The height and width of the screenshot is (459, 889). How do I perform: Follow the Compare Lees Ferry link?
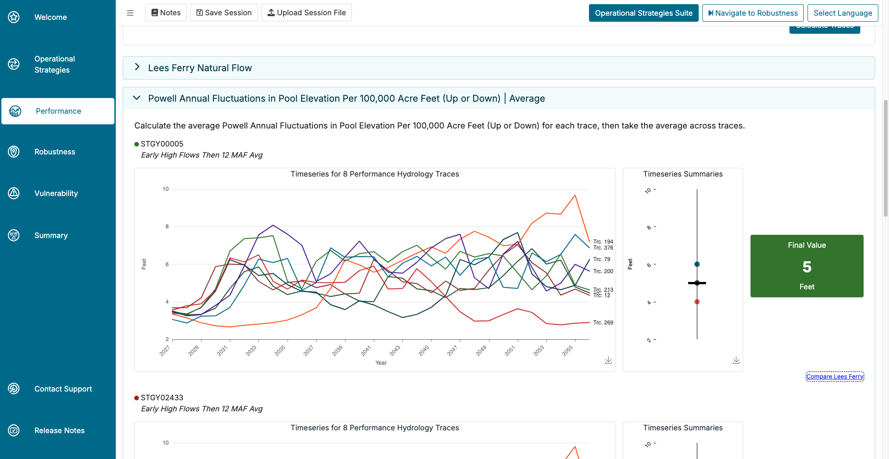pos(835,376)
